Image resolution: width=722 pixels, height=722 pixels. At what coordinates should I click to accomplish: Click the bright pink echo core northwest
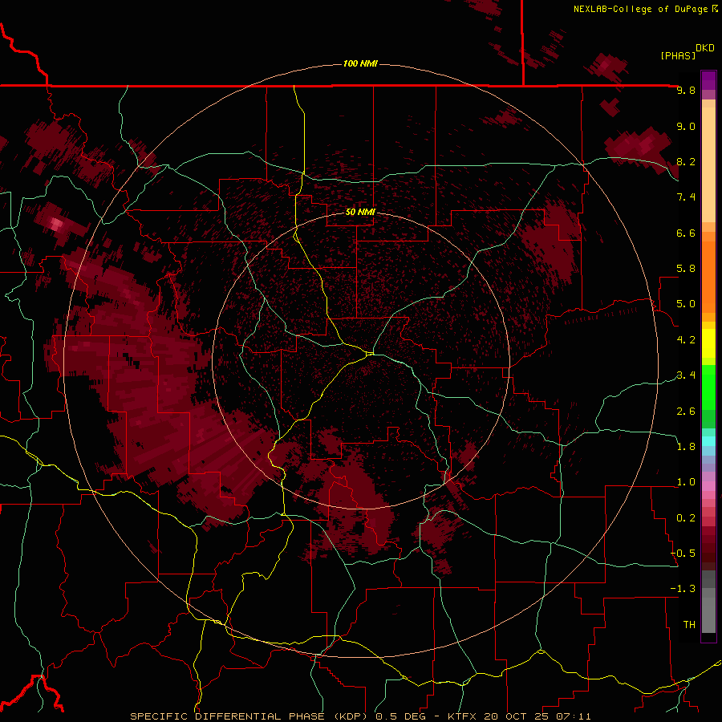[x=56, y=225]
